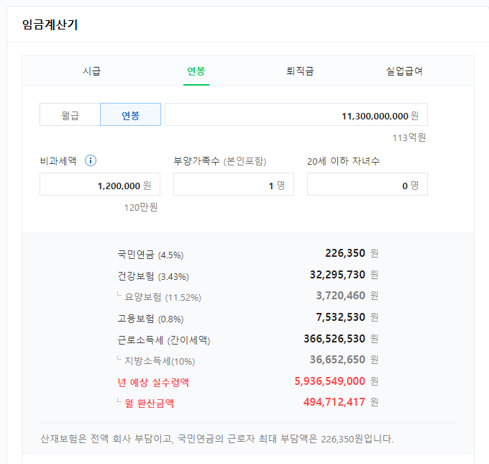Click the info icon next to 비과세액

(91, 160)
